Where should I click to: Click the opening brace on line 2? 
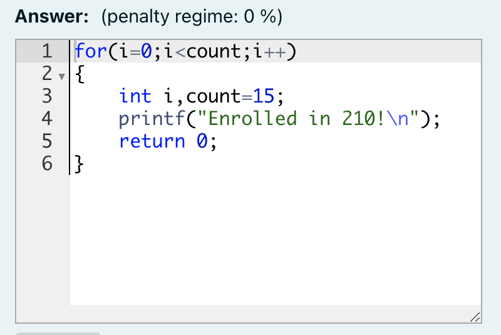pyautogui.click(x=80, y=74)
